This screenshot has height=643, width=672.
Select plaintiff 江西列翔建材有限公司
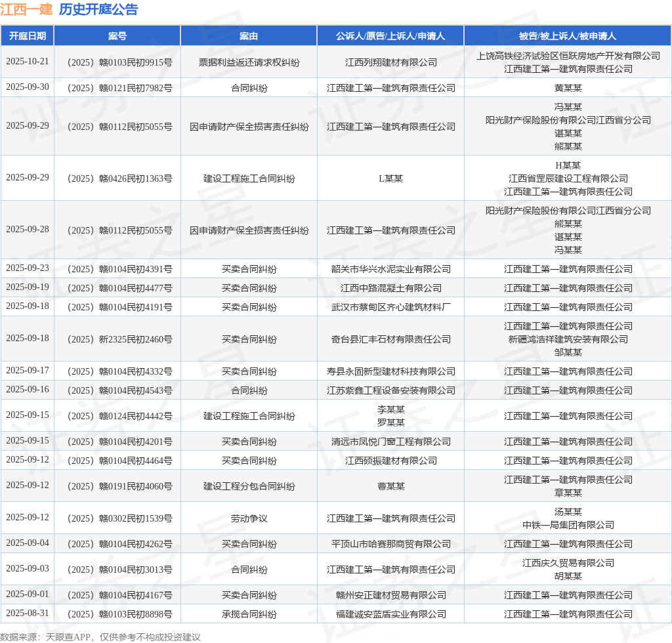pos(391,62)
